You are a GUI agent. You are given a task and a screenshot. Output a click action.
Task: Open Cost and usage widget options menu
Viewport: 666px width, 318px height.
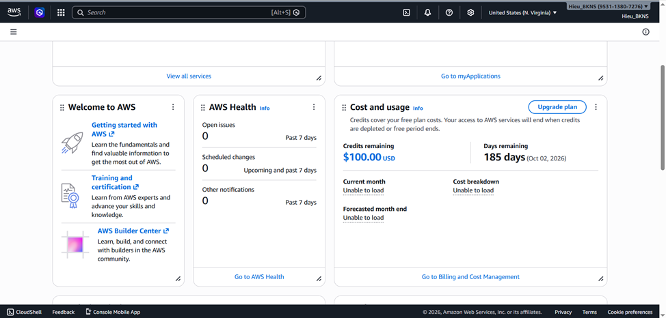click(596, 107)
